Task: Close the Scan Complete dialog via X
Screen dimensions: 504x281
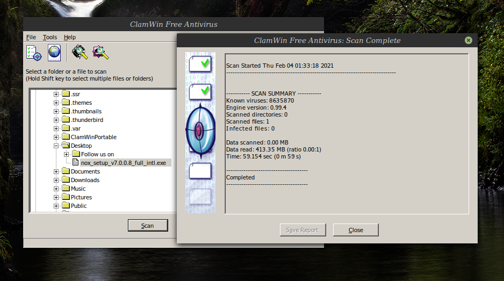Action: [x=469, y=40]
